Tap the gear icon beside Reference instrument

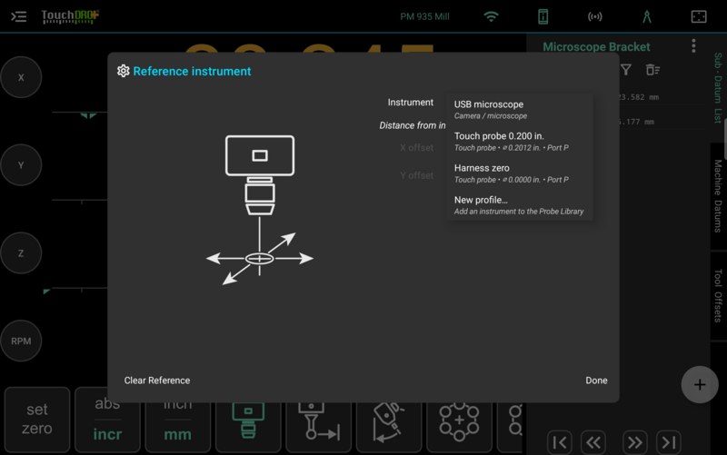[x=124, y=71]
